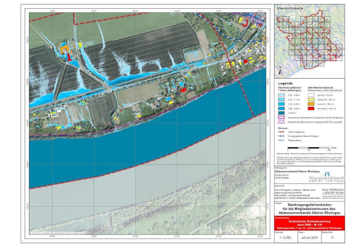Select tile 12 in the overview map

[339, 58]
